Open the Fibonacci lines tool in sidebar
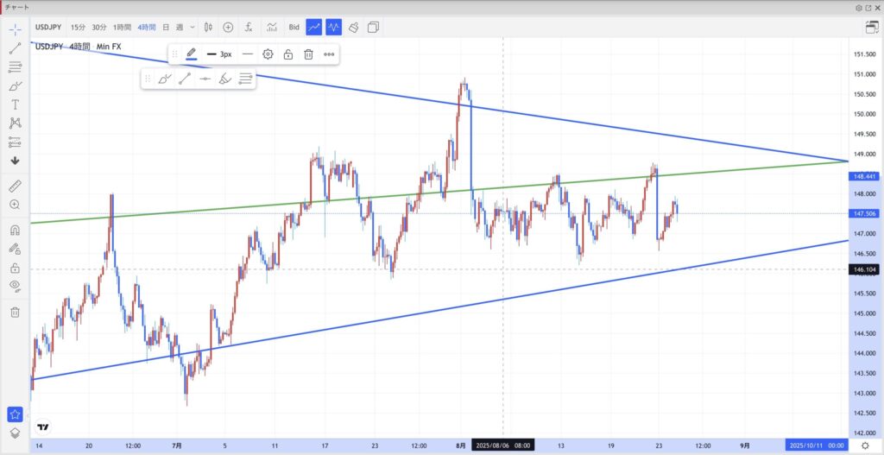 tap(16, 67)
